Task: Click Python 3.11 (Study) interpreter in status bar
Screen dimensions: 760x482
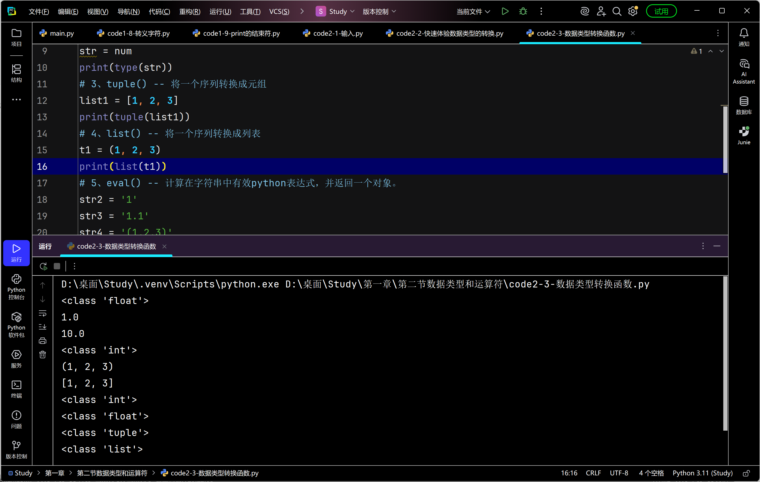Action: point(702,473)
